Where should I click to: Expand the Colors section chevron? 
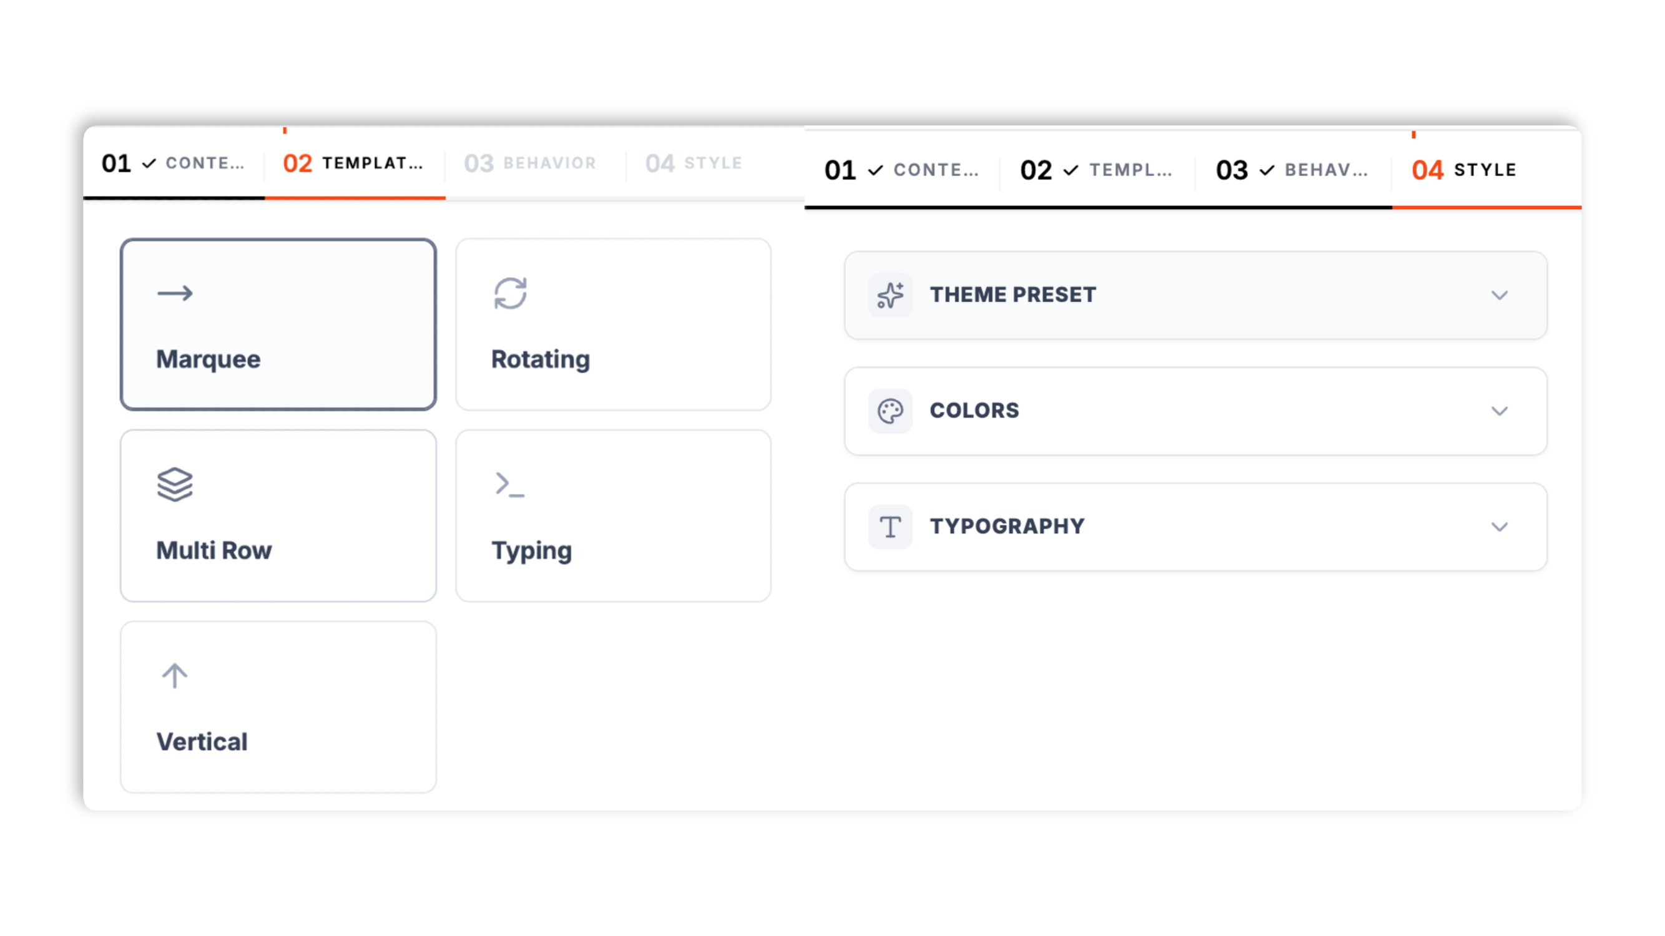[1500, 411]
